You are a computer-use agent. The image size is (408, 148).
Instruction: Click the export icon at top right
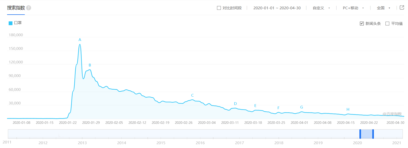[402, 8]
